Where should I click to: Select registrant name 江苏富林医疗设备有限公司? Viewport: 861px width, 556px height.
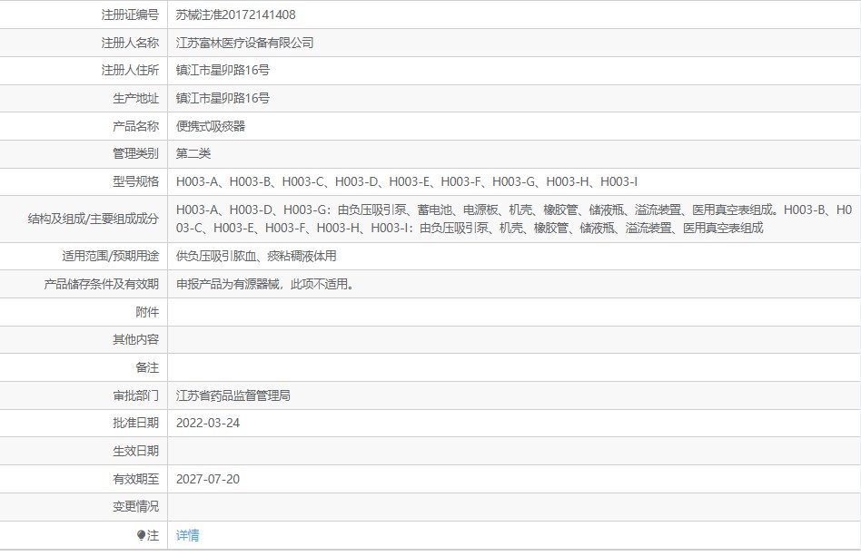click(245, 43)
